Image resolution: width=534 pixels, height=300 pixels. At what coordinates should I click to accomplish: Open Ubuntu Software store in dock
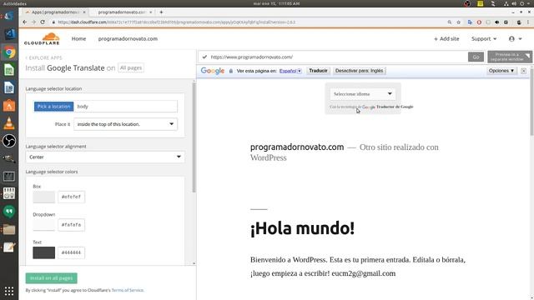9,106
